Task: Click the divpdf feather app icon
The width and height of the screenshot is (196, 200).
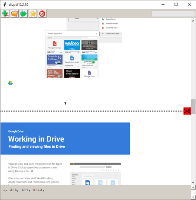Action: tap(5, 4)
